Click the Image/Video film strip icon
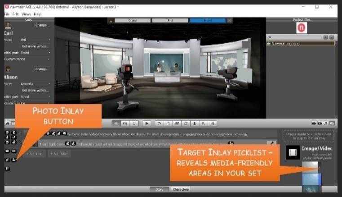This screenshot has width=342, height=197. point(293,152)
